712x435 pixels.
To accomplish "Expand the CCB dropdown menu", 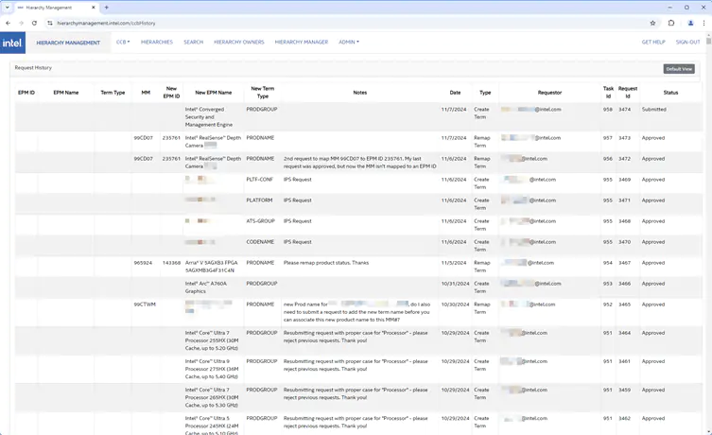I will [x=123, y=42].
